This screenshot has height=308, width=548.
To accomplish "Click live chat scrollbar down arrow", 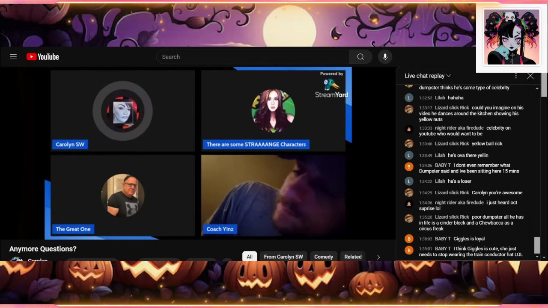I will pos(537,257).
